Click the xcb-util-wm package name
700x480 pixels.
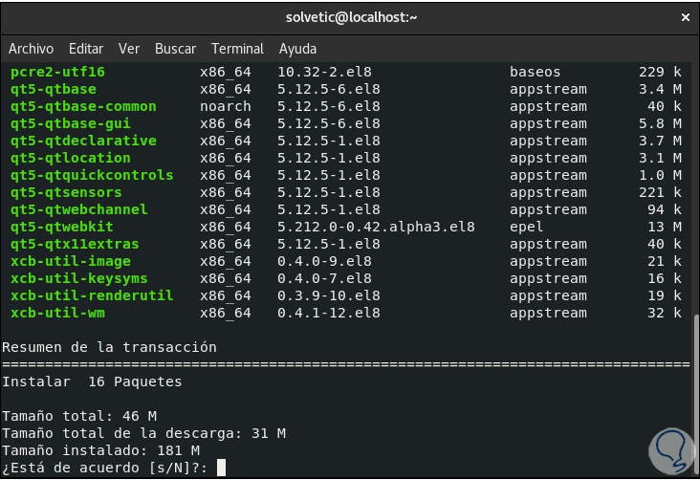tap(57, 313)
